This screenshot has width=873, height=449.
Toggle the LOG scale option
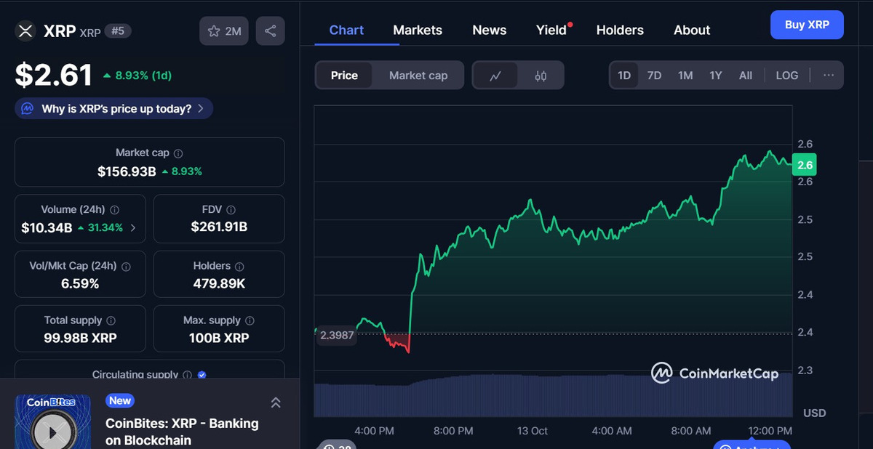pyautogui.click(x=786, y=76)
